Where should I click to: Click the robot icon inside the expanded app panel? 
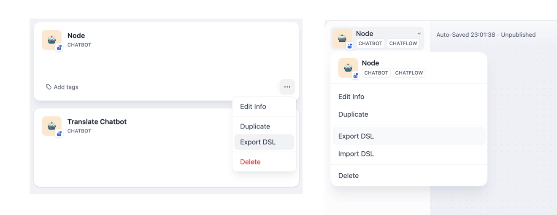click(x=348, y=67)
